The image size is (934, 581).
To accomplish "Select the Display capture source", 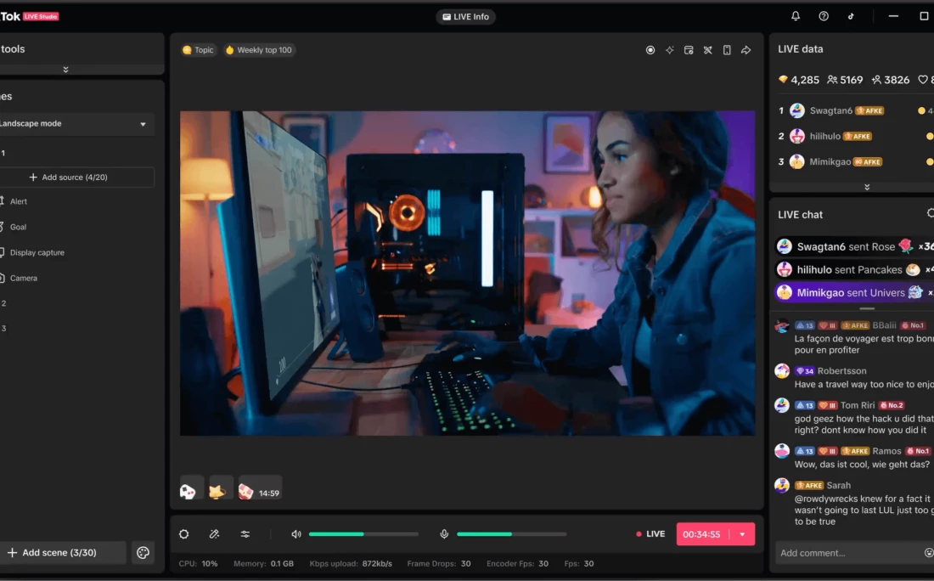I will (x=37, y=253).
